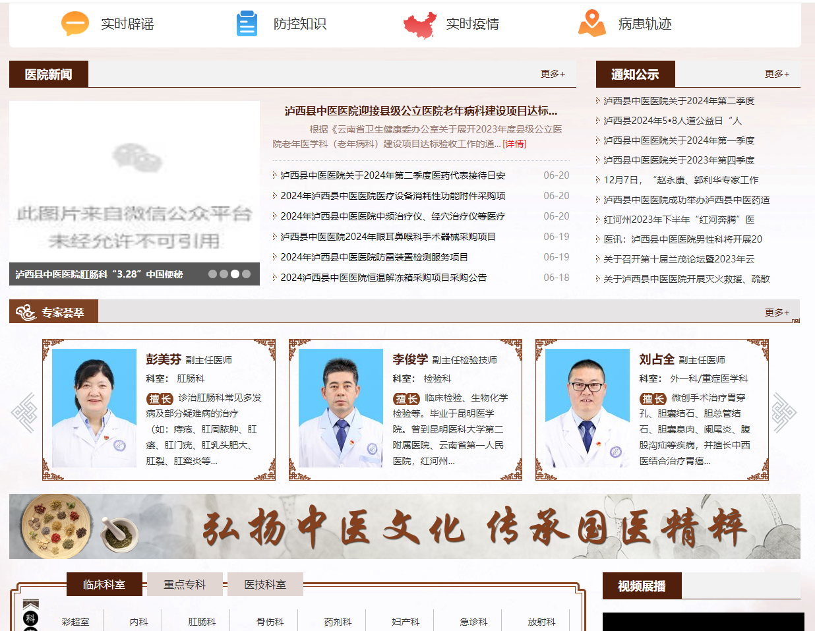Open the 骨伤科 department
The width and height of the screenshot is (815, 631).
point(270,622)
